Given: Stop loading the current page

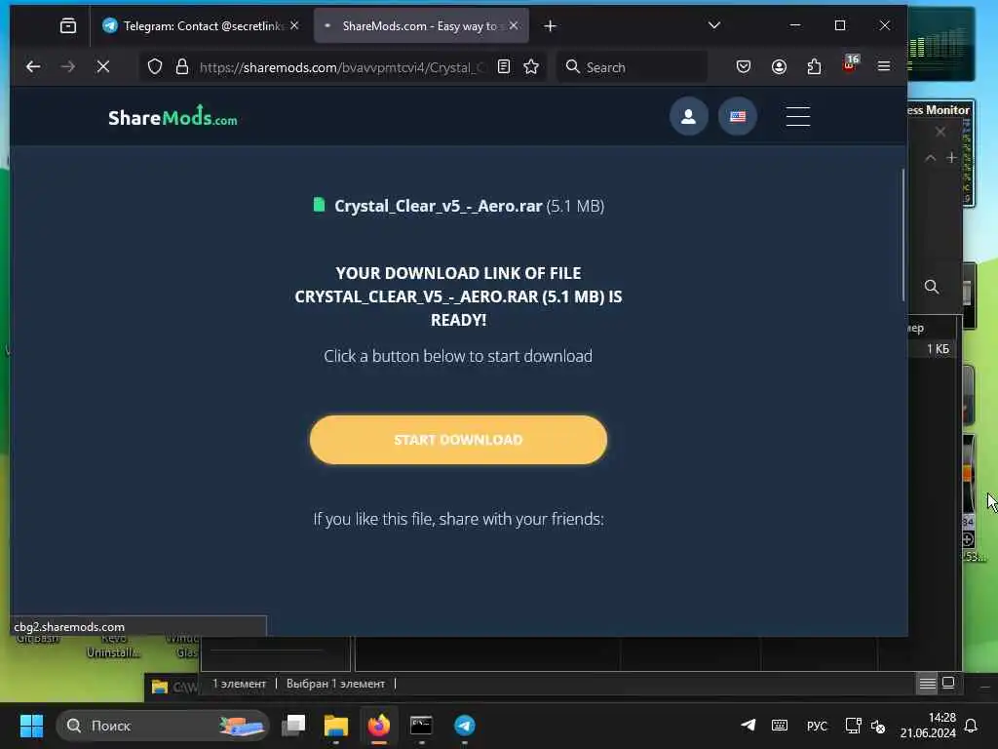Looking at the screenshot, I should (x=103, y=67).
